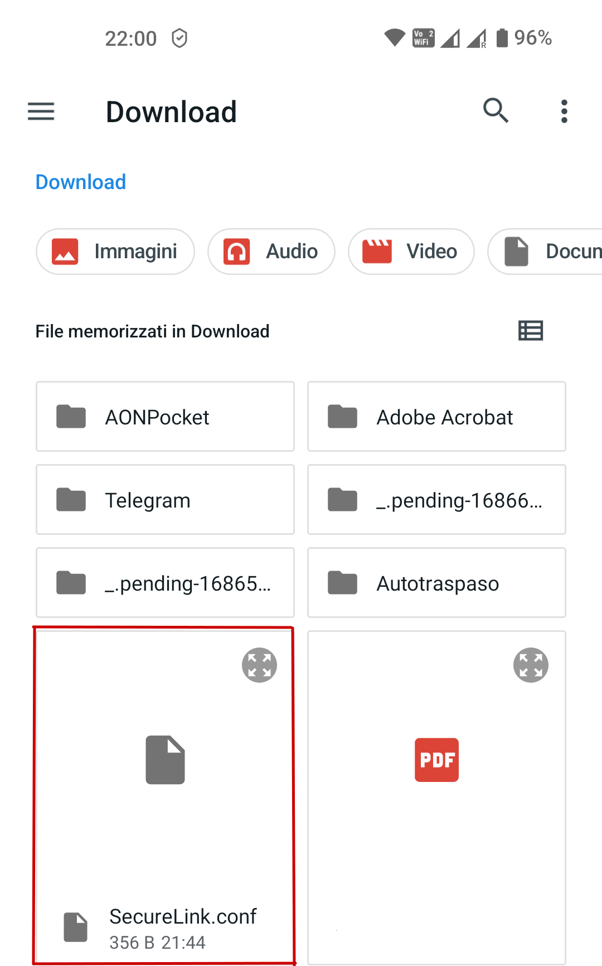This screenshot has width=602, height=966.
Task: Tap the shield icon in status bar
Action: tap(179, 38)
